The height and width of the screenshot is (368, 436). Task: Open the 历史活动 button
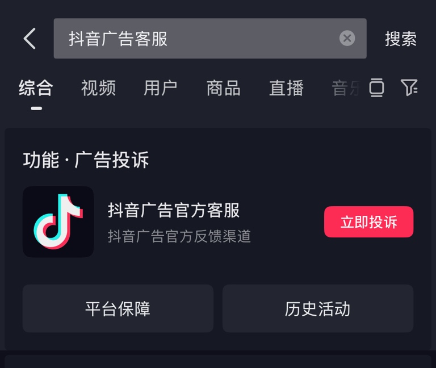(318, 308)
